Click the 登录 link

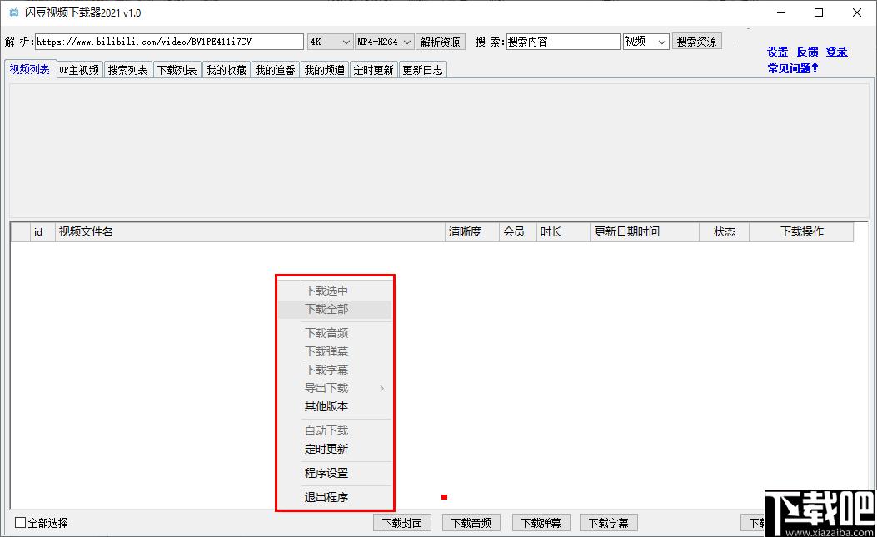pyautogui.click(x=836, y=52)
